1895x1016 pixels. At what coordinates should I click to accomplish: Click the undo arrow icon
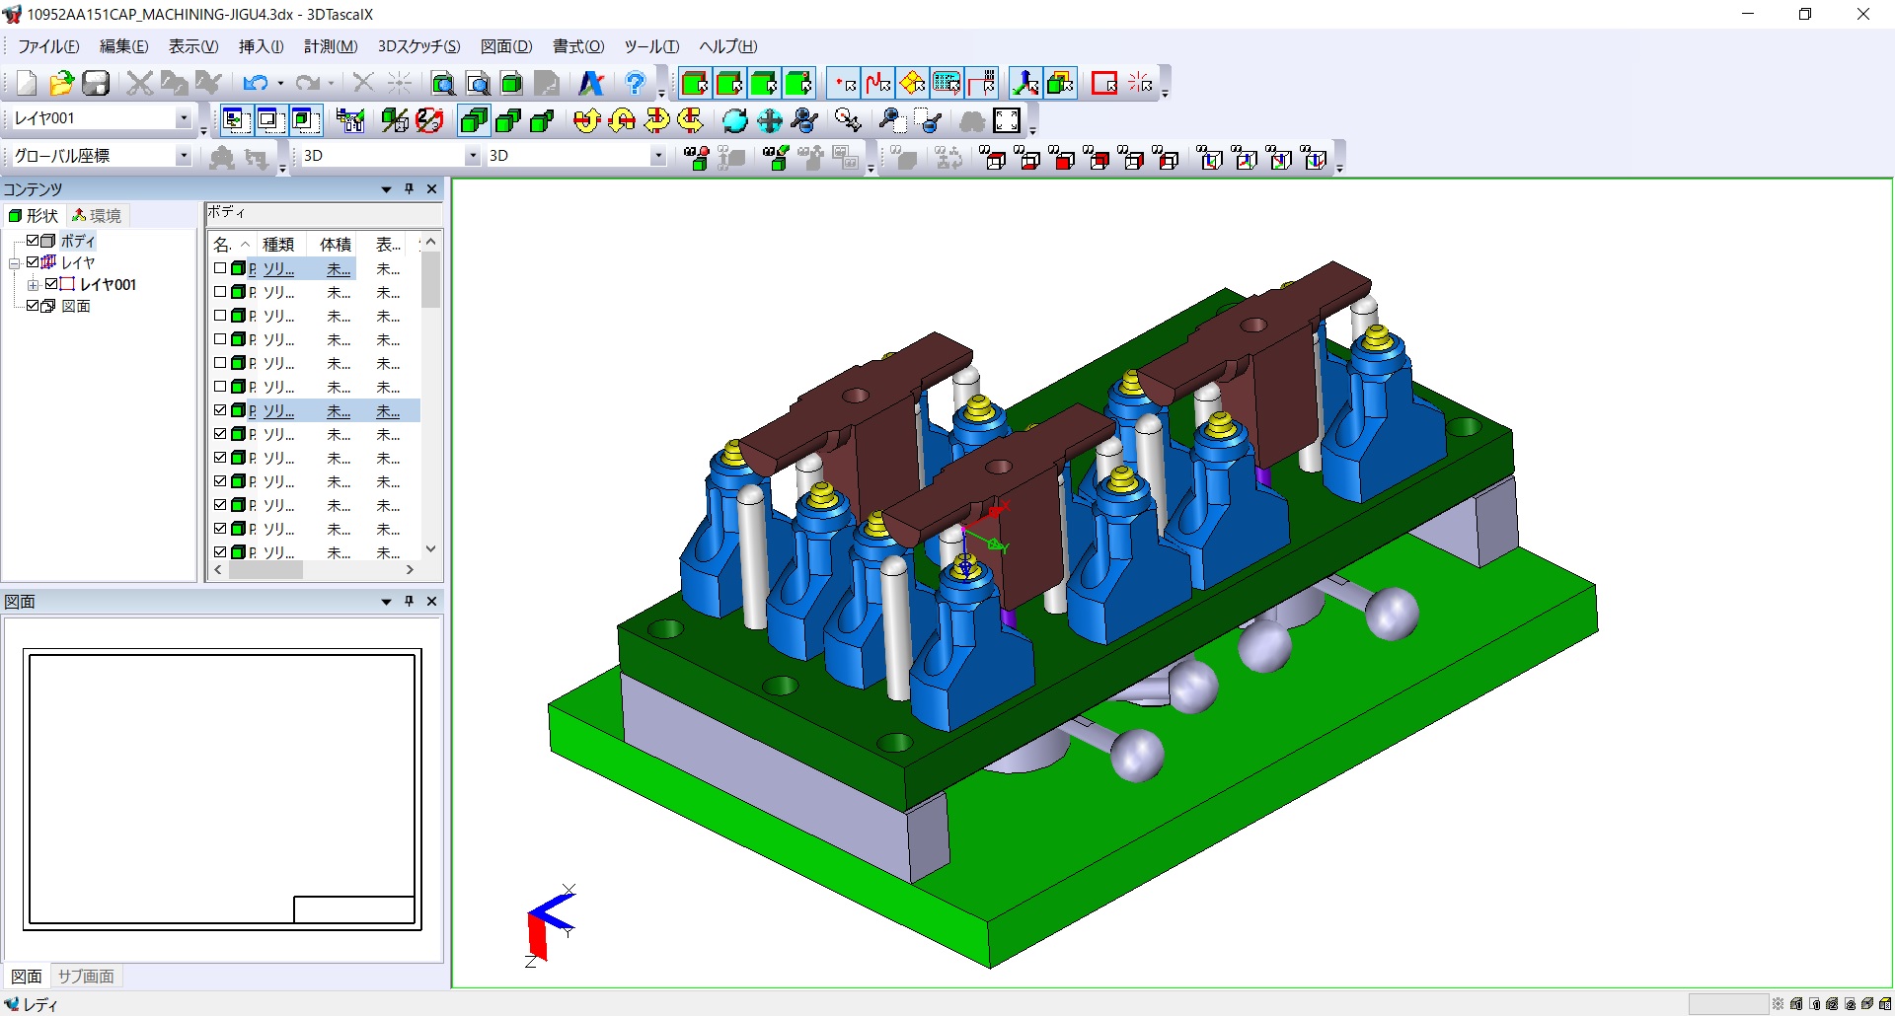tap(255, 84)
